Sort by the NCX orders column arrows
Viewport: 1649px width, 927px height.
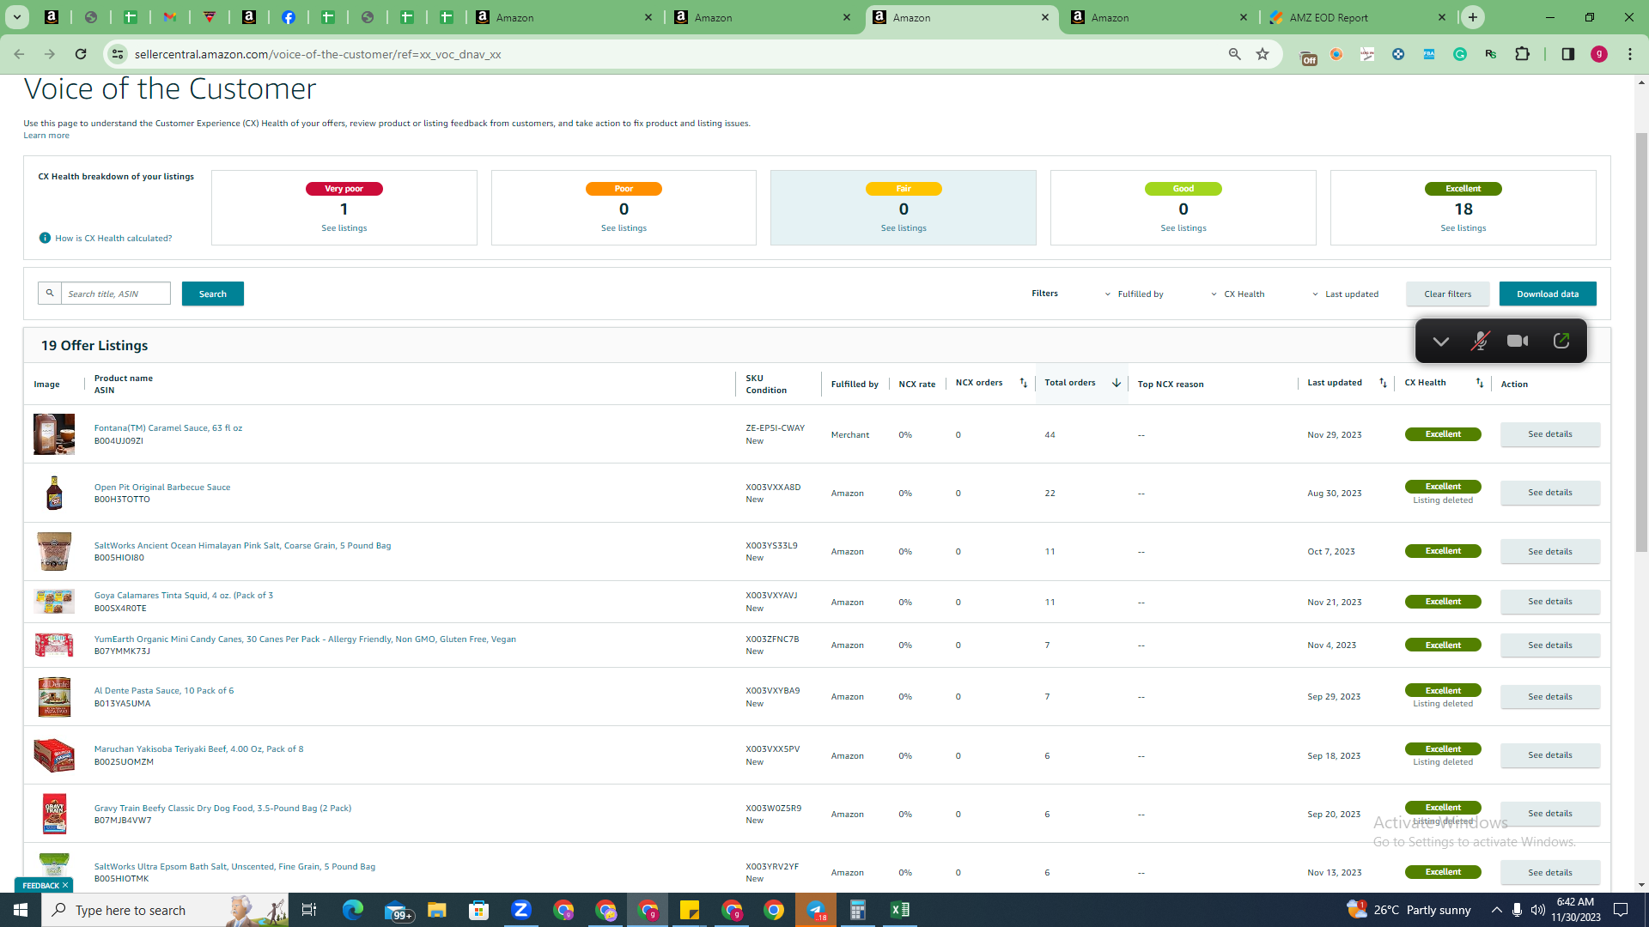[x=1023, y=383]
